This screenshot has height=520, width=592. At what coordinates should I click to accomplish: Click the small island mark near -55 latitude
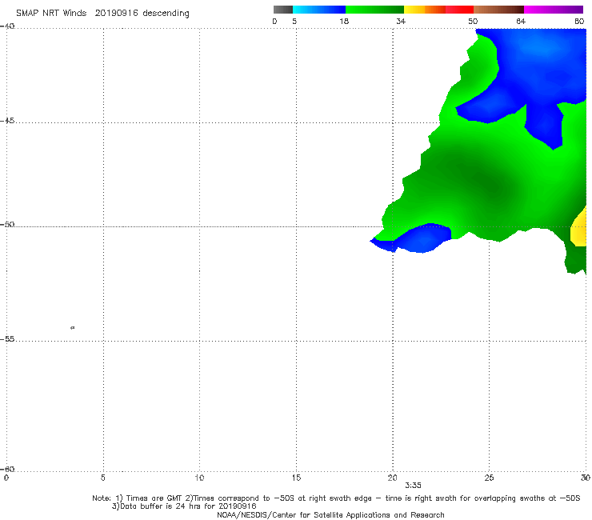73,327
